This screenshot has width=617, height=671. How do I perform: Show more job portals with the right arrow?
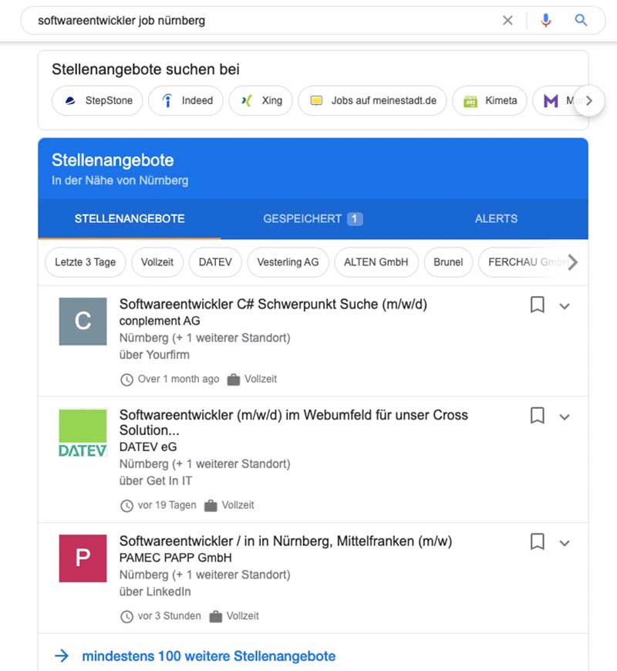coord(589,100)
